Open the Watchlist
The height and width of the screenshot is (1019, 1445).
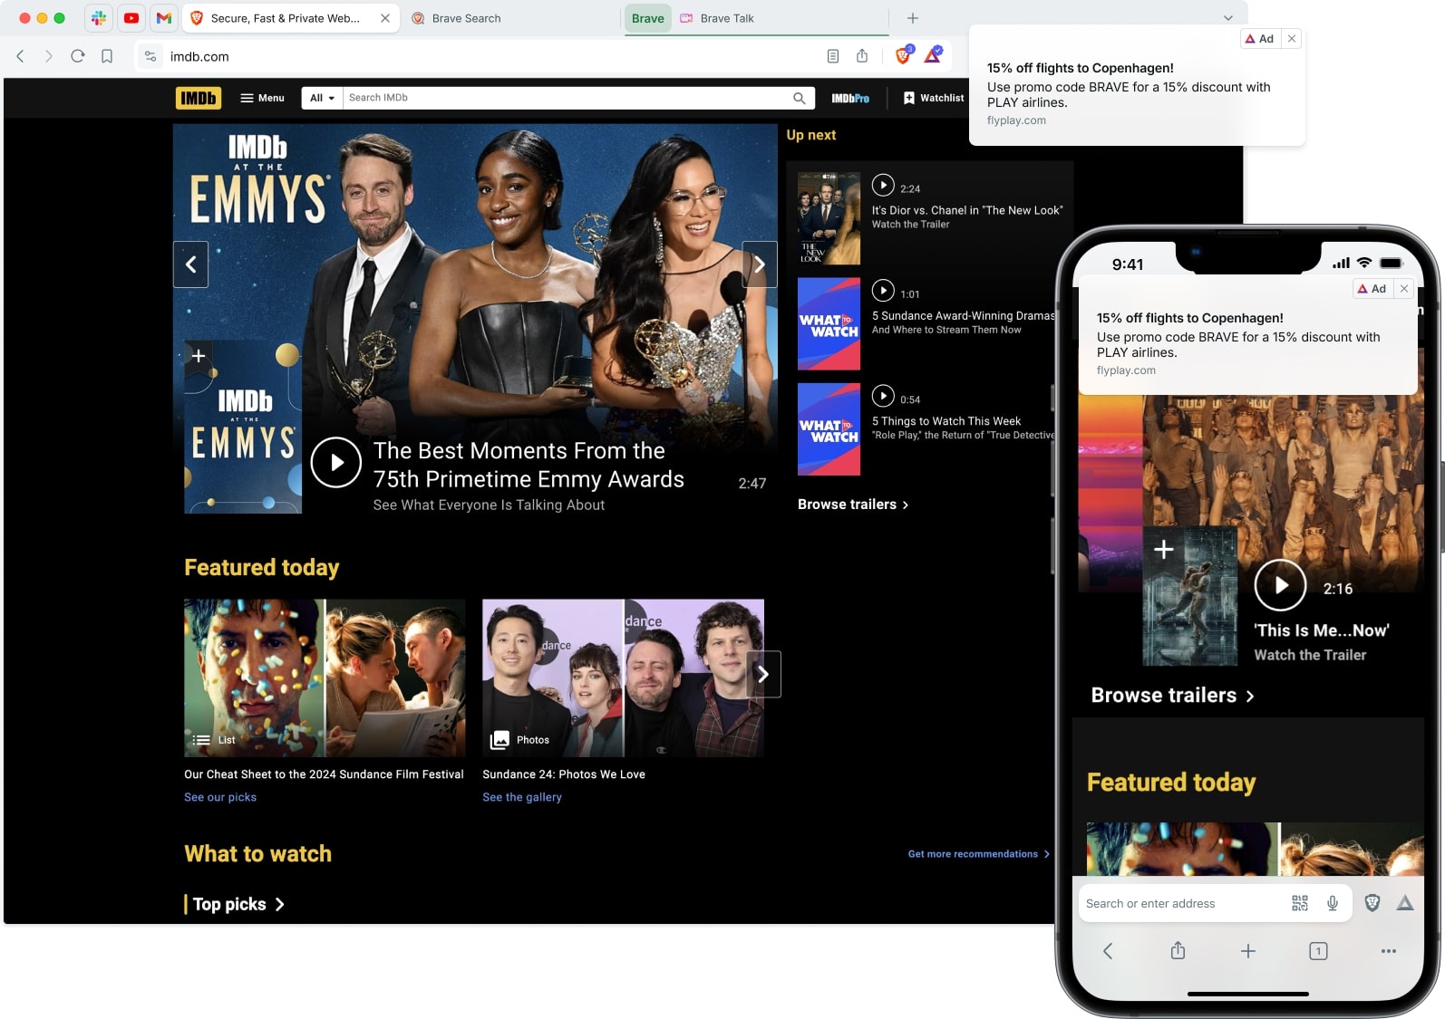pyautogui.click(x=934, y=98)
